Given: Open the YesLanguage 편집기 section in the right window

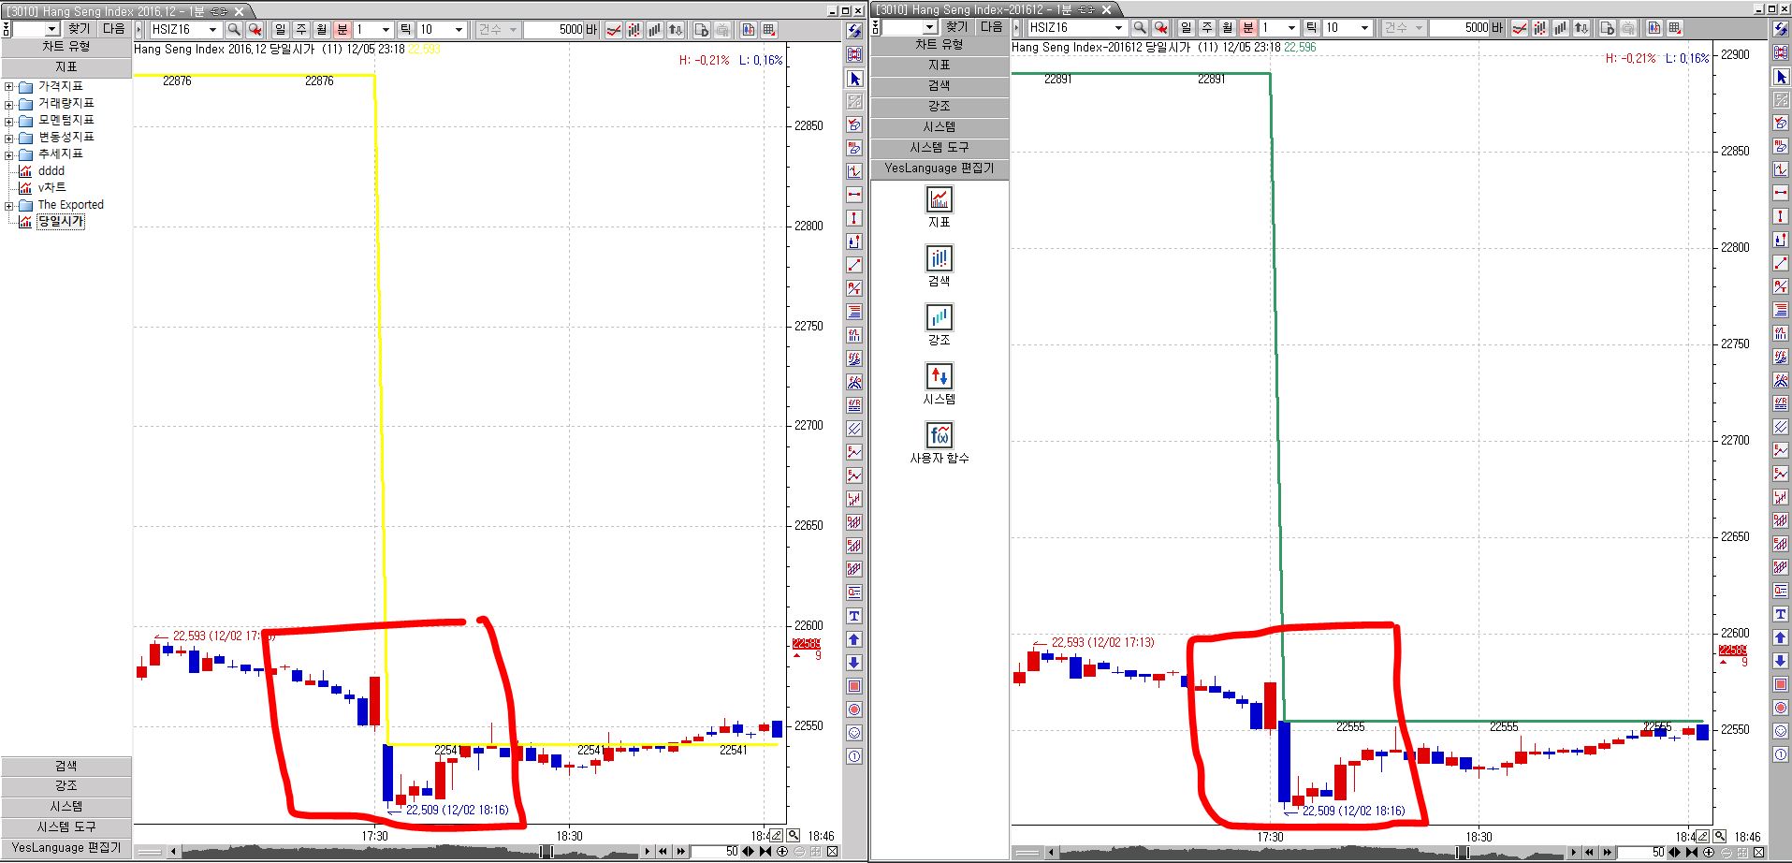Looking at the screenshot, I should pyautogui.click(x=940, y=168).
